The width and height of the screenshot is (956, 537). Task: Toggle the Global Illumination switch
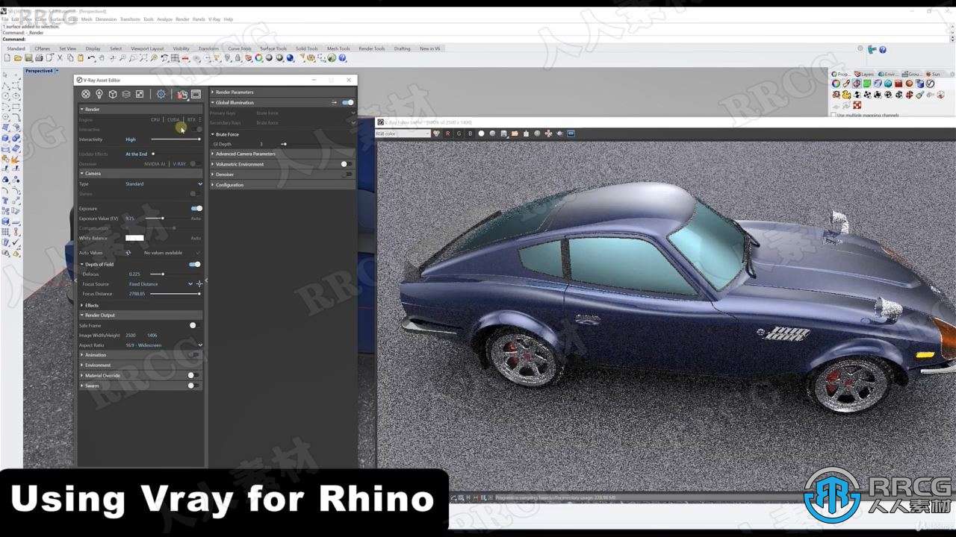click(347, 102)
